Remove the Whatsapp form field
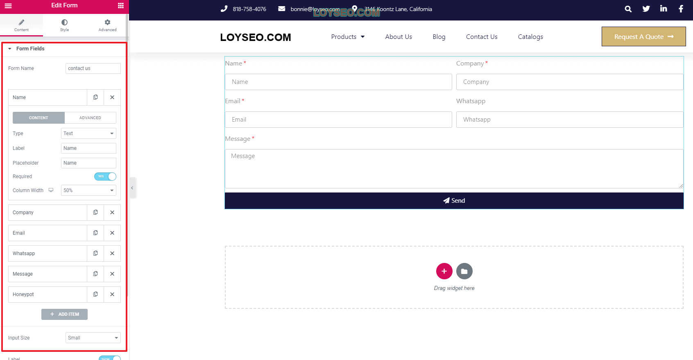Image resolution: width=693 pixels, height=360 pixels. [x=112, y=254]
